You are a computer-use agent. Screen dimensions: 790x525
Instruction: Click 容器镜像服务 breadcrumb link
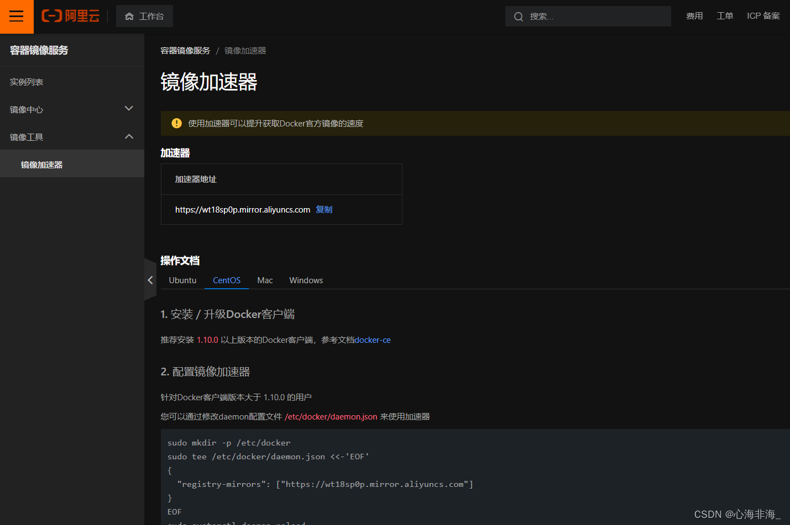pyautogui.click(x=185, y=51)
